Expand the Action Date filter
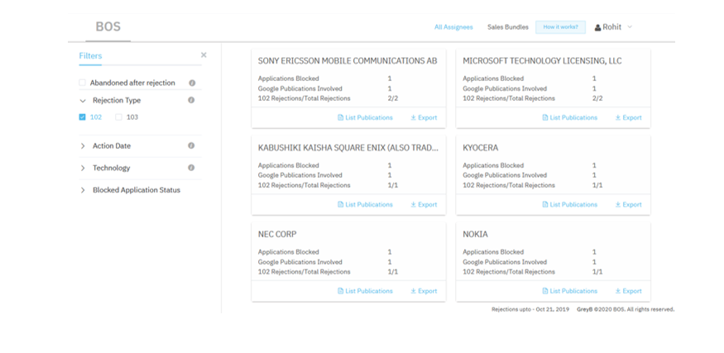 coord(83,145)
